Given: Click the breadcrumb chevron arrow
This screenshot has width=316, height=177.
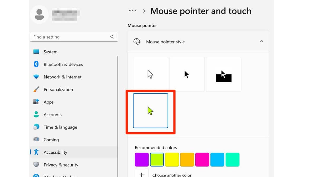Looking at the screenshot, I should pos(144,11).
